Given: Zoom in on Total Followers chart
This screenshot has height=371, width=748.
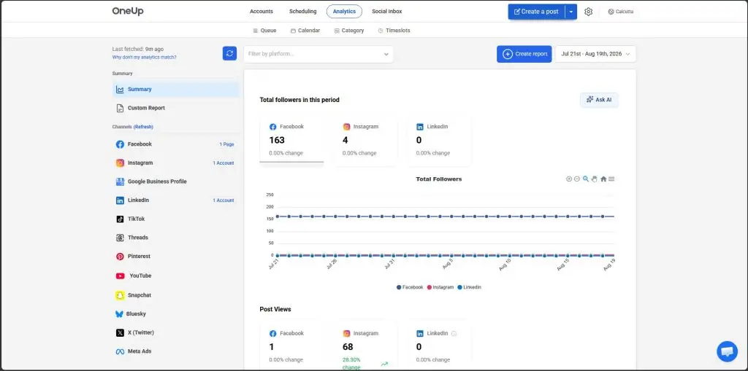Looking at the screenshot, I should click(568, 179).
